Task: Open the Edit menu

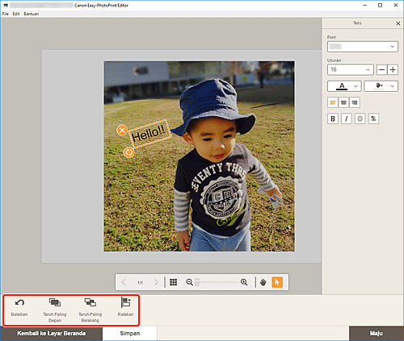Action: tap(16, 14)
